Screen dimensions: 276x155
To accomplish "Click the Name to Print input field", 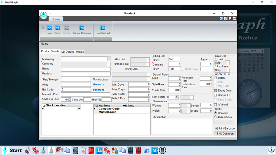I will [86, 95].
